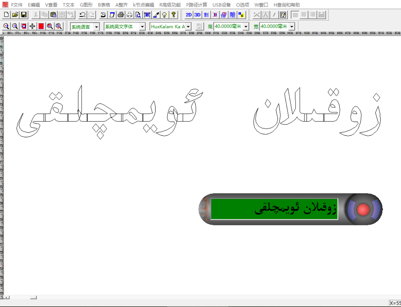Expand the 系统语言 language dropdown

(96, 27)
